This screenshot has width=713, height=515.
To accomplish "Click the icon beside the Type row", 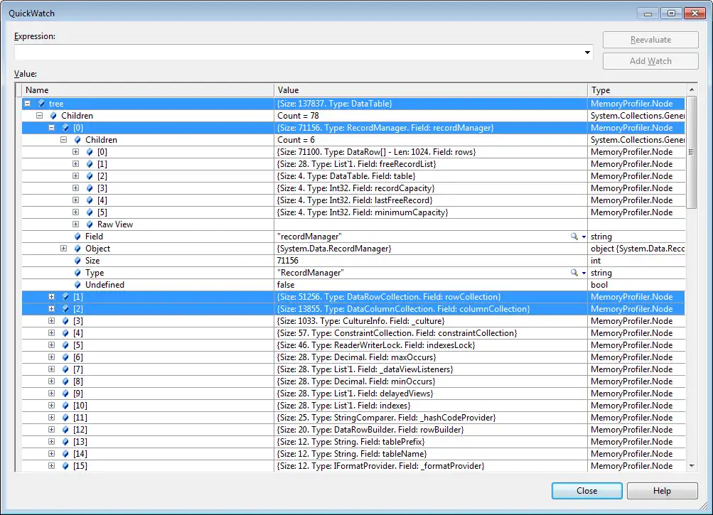I will (77, 273).
